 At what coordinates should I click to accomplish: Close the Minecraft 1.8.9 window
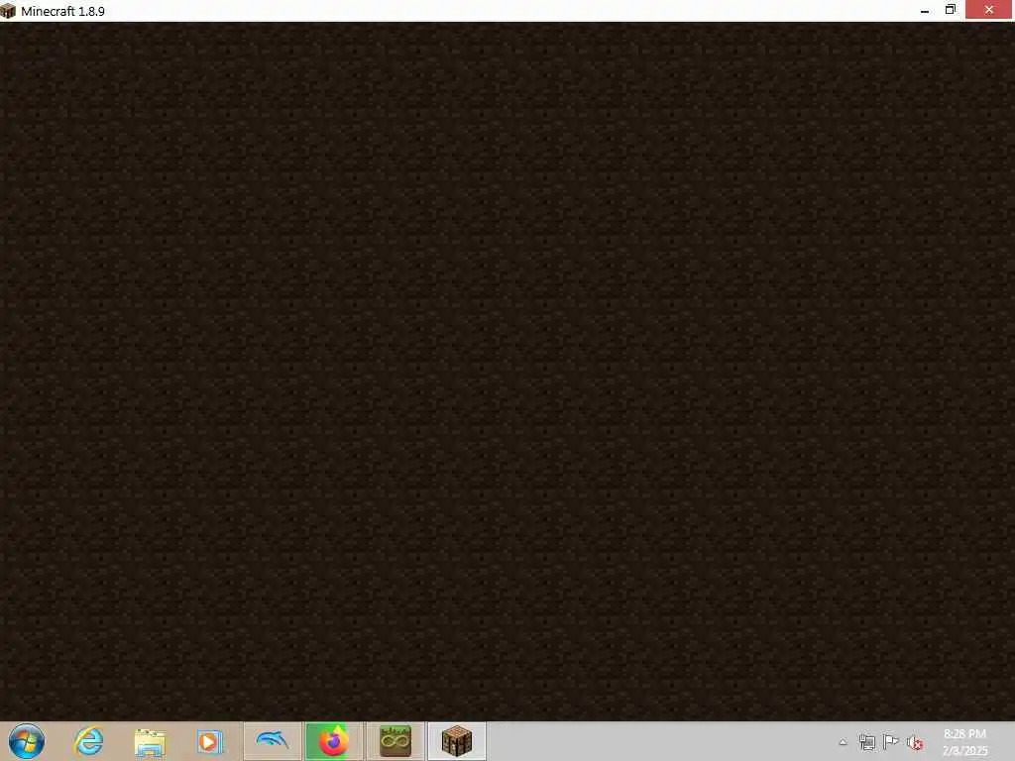coord(989,10)
